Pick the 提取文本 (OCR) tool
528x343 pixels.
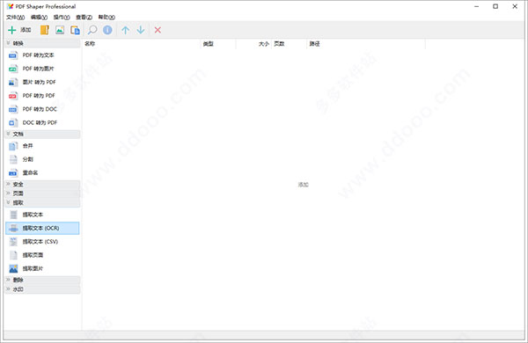42,228
